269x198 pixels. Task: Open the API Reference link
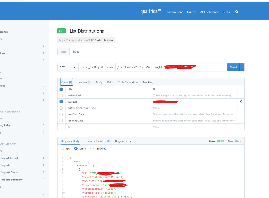tap(209, 12)
